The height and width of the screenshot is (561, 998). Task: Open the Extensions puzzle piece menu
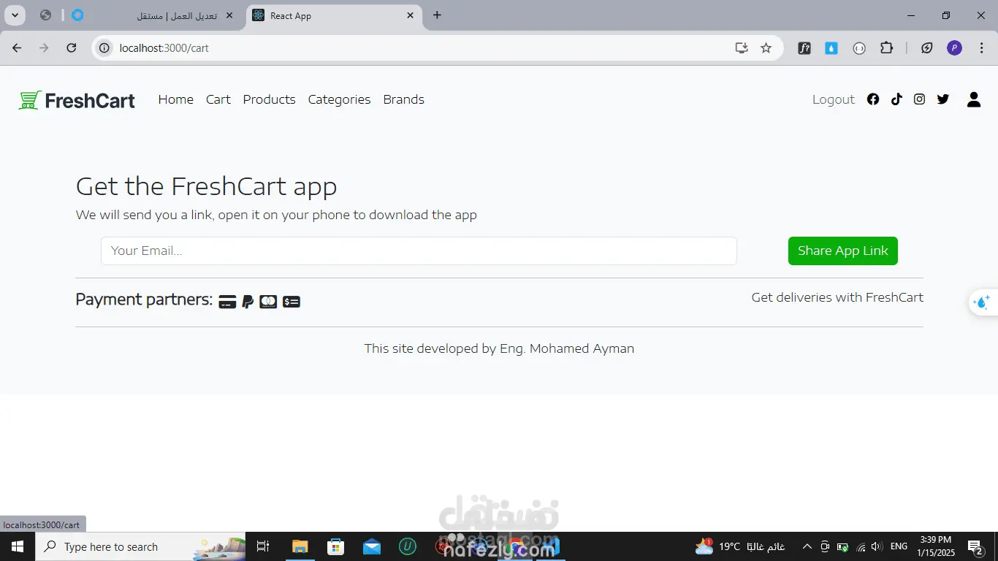(886, 48)
